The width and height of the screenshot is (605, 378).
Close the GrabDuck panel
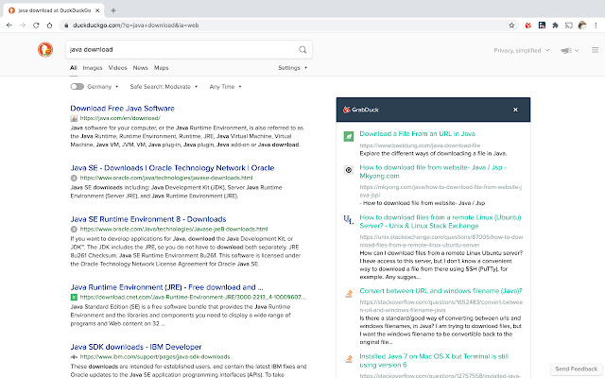pos(515,110)
